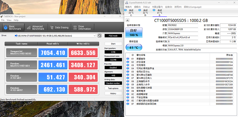Click the 51.427 read result
Image resolution: width=238 pixels, height=117 pixels.
click(x=53, y=77)
